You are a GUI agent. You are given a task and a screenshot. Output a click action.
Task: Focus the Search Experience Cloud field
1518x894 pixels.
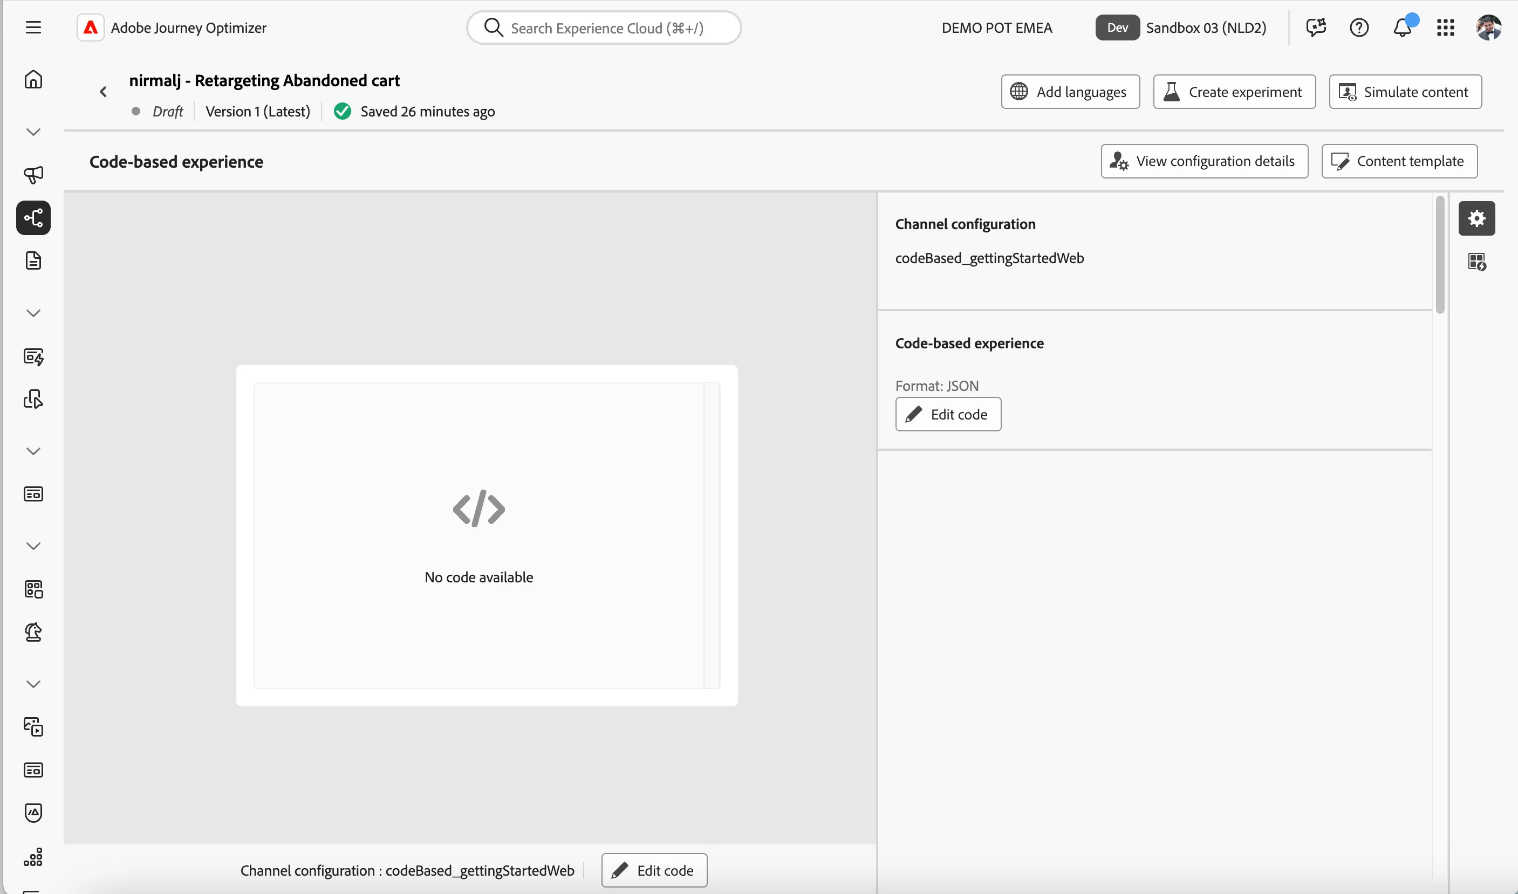(604, 27)
